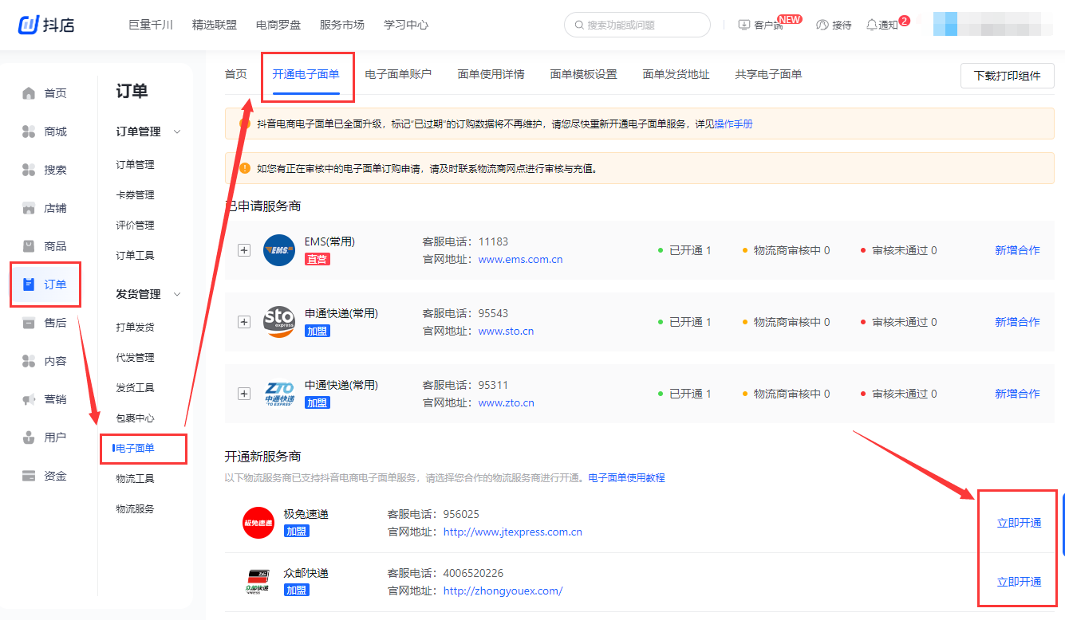Open 内容 sidebar icon

click(x=29, y=361)
